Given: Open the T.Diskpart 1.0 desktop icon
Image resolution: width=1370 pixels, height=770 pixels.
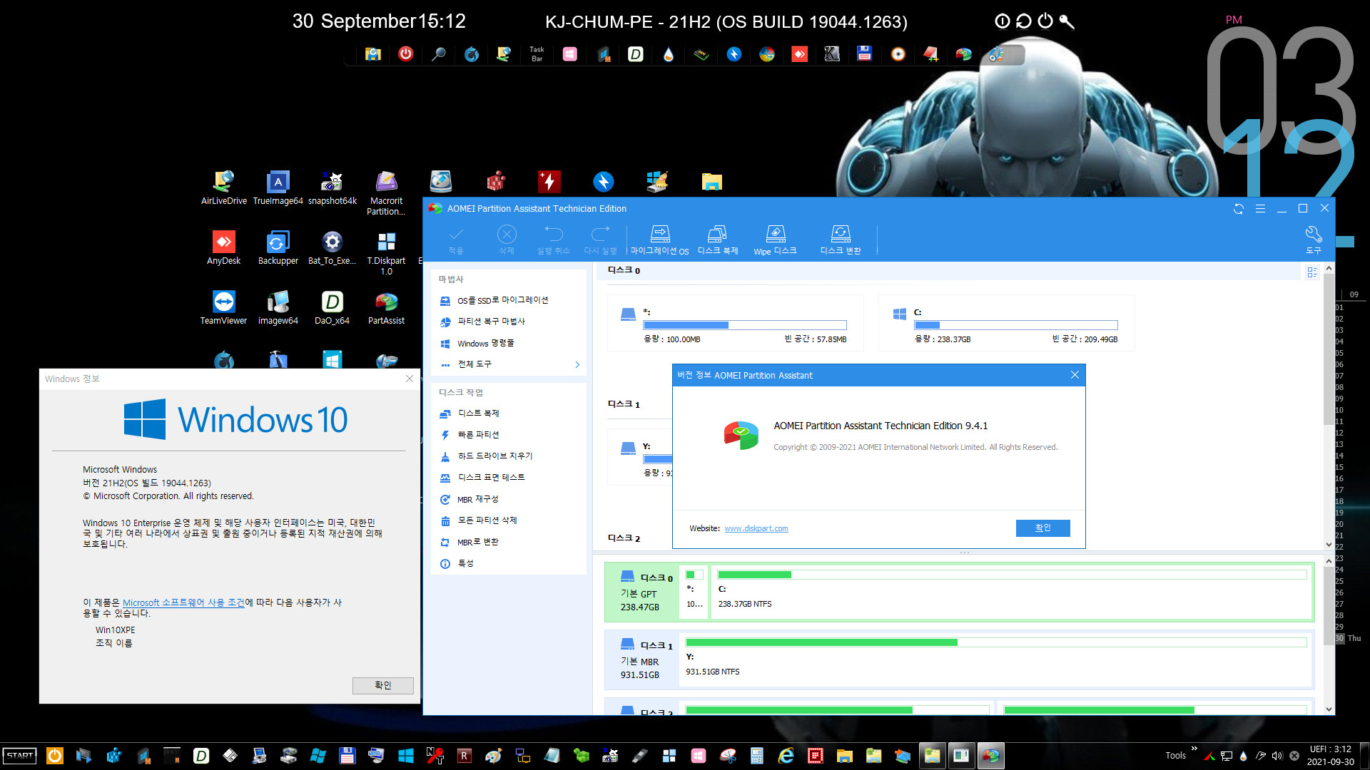Looking at the screenshot, I should (386, 253).
